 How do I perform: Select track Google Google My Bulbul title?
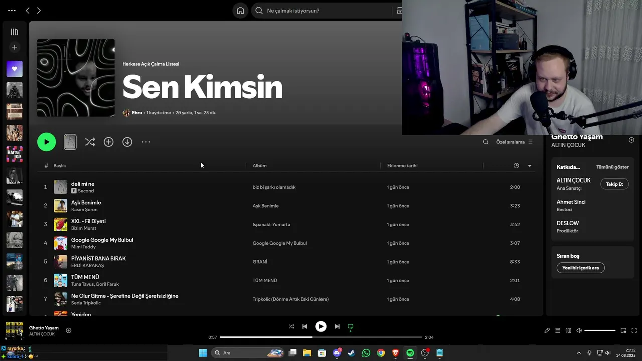[x=102, y=240]
